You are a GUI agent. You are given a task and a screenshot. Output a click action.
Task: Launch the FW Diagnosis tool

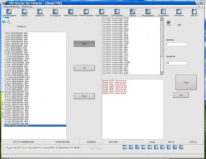(55, 13)
